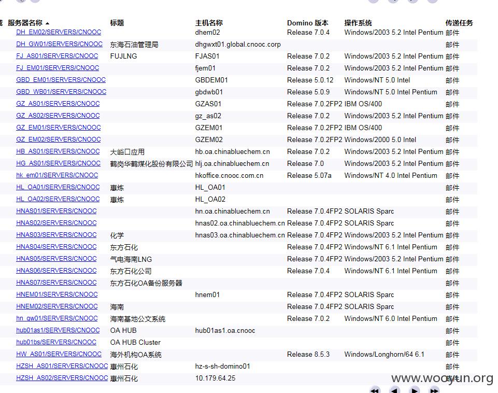Viewport: 498px width, 393px height.
Task: Open the GZ_AS02/SERVERS/CNOOC server link
Action: point(58,115)
